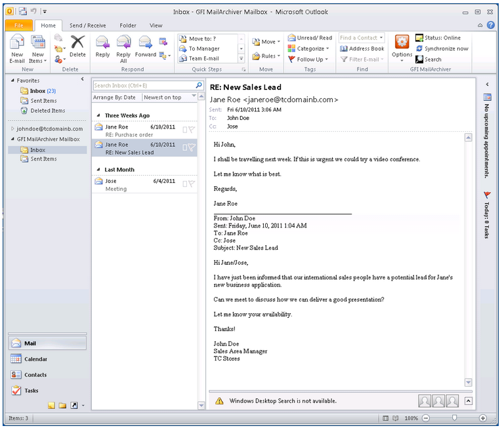
Task: Switch to the View tab
Action: click(156, 25)
